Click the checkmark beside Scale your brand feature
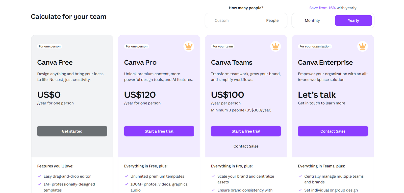404x193 pixels. point(213,176)
